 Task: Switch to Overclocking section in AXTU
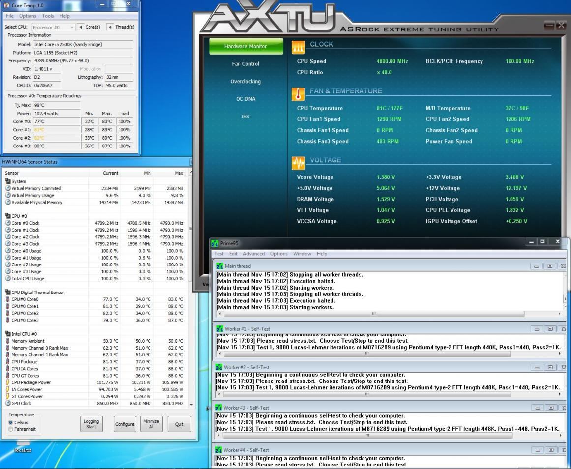(x=245, y=81)
